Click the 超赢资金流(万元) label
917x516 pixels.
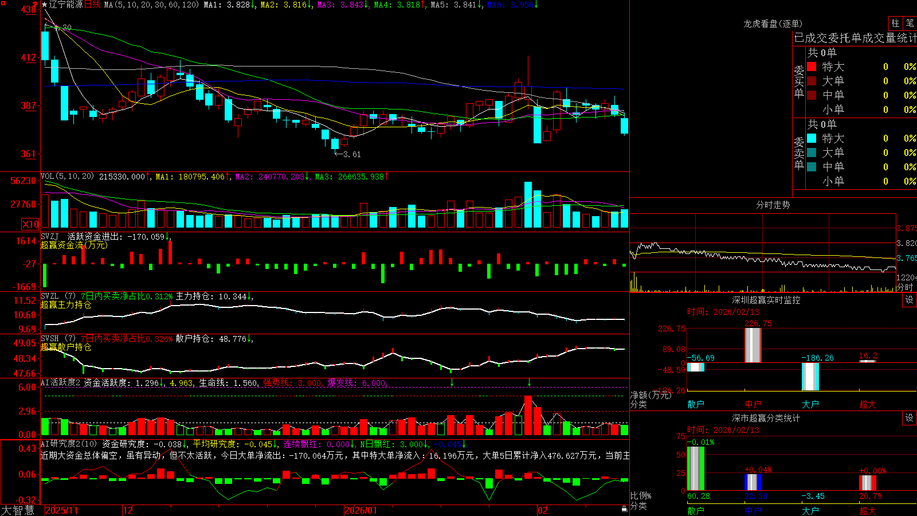coord(74,245)
